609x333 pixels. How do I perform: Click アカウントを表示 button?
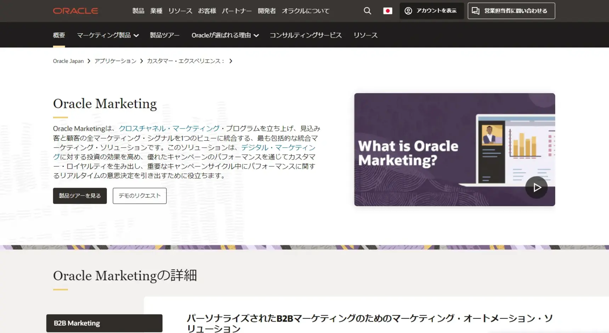pyautogui.click(x=432, y=11)
